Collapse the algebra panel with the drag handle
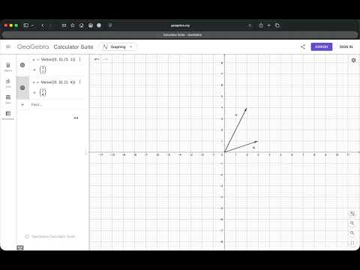360x270 pixels. [x=86, y=152]
